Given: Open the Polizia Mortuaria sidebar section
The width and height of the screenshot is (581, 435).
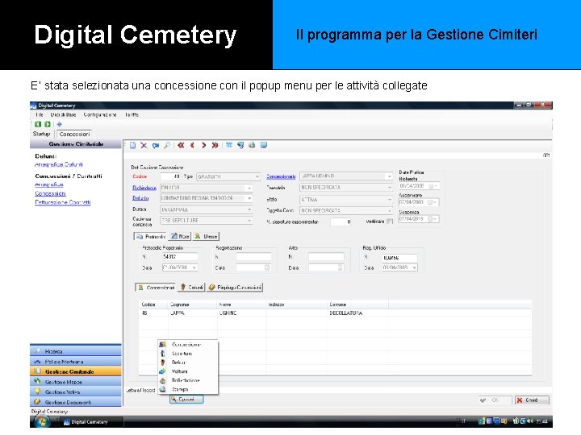Looking at the screenshot, I should coord(76,362).
